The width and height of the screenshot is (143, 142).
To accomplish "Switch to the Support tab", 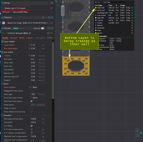I will click(29, 38).
